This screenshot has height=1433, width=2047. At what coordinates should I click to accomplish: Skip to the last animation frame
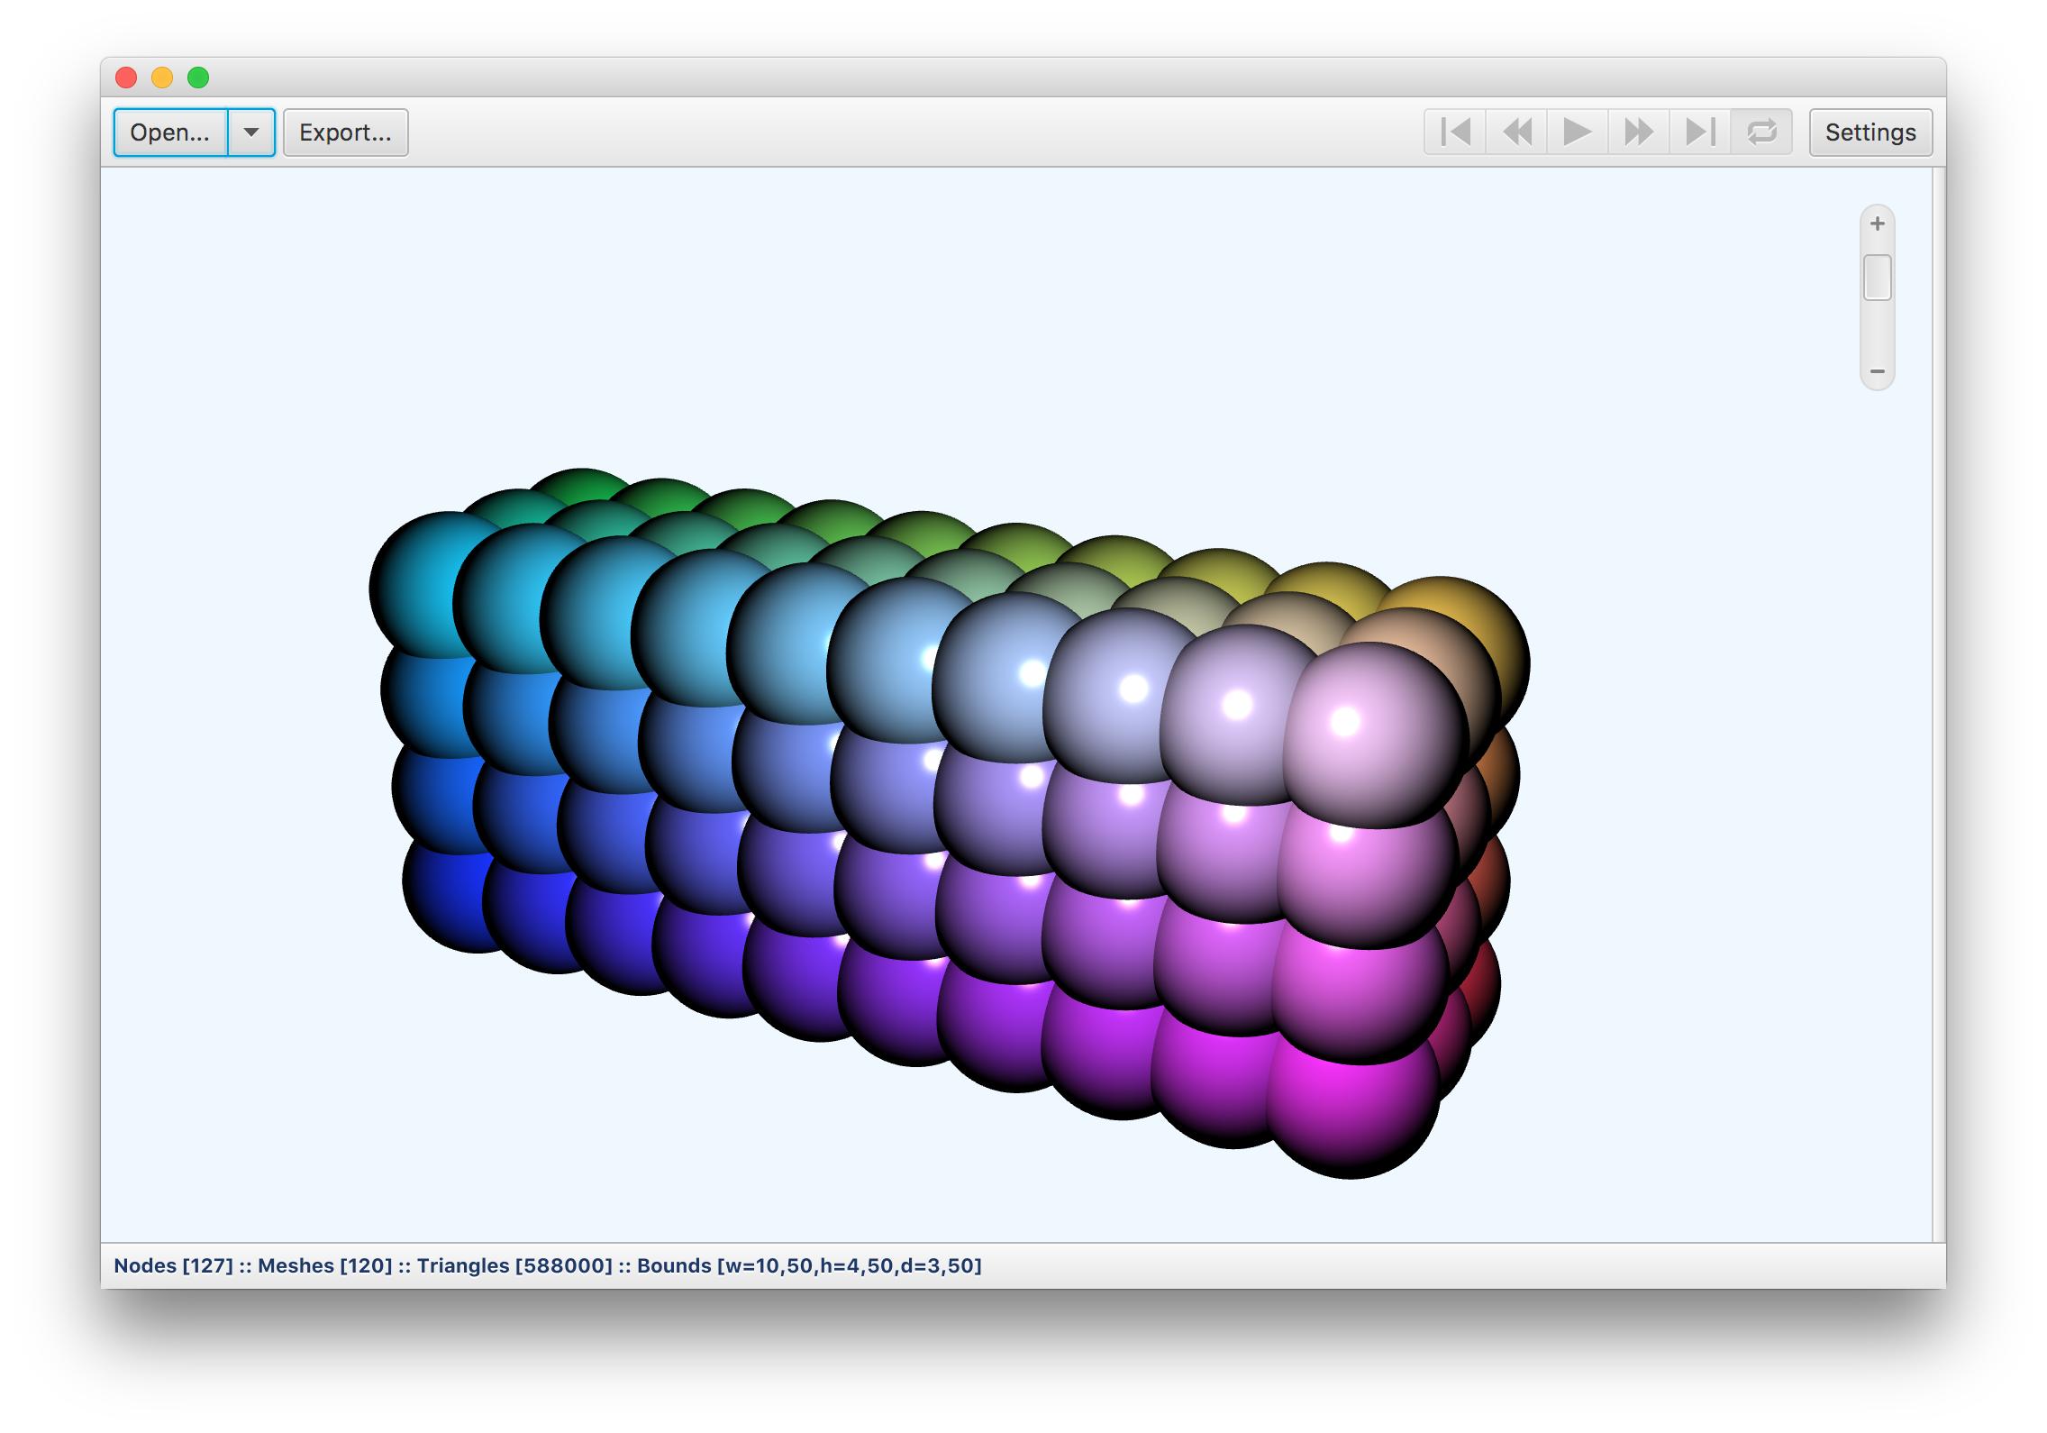tap(1699, 132)
